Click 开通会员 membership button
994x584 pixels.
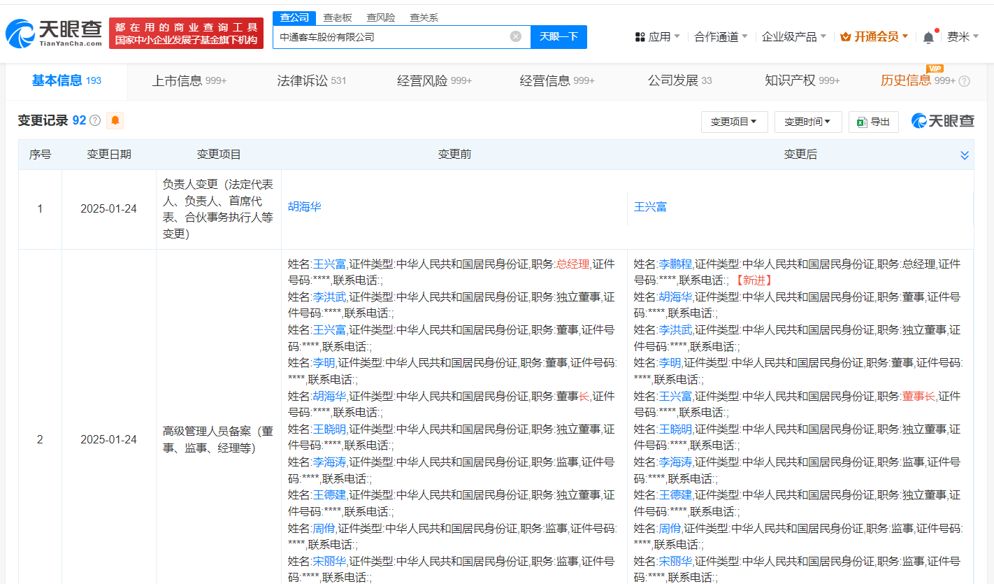point(874,37)
